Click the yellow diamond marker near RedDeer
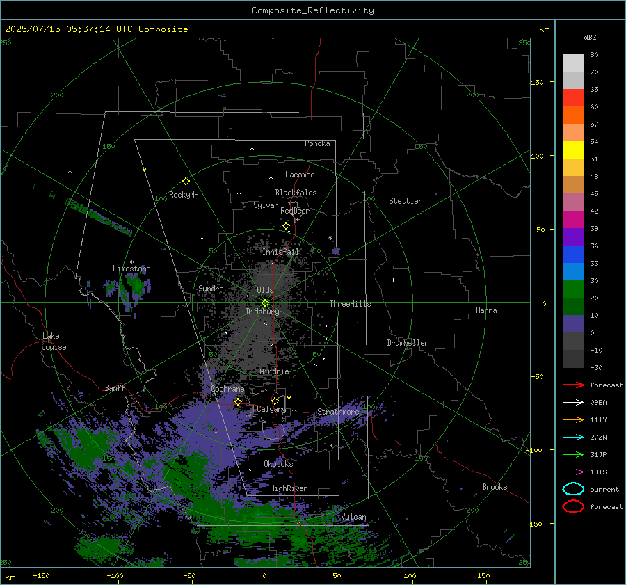 (x=286, y=226)
